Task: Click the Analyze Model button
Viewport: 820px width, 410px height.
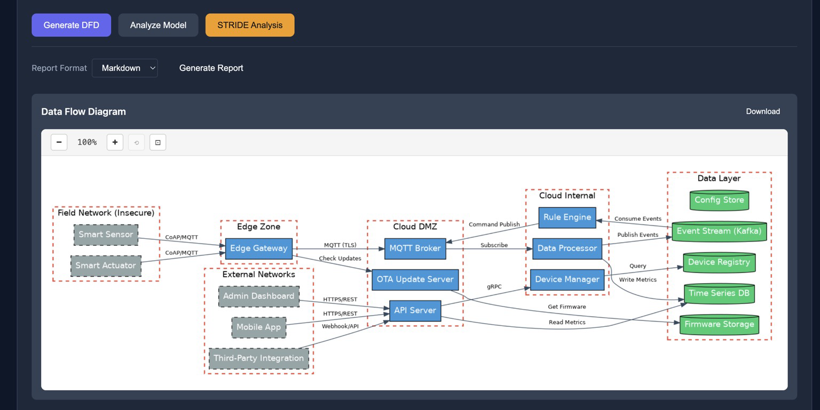Action: [158, 25]
